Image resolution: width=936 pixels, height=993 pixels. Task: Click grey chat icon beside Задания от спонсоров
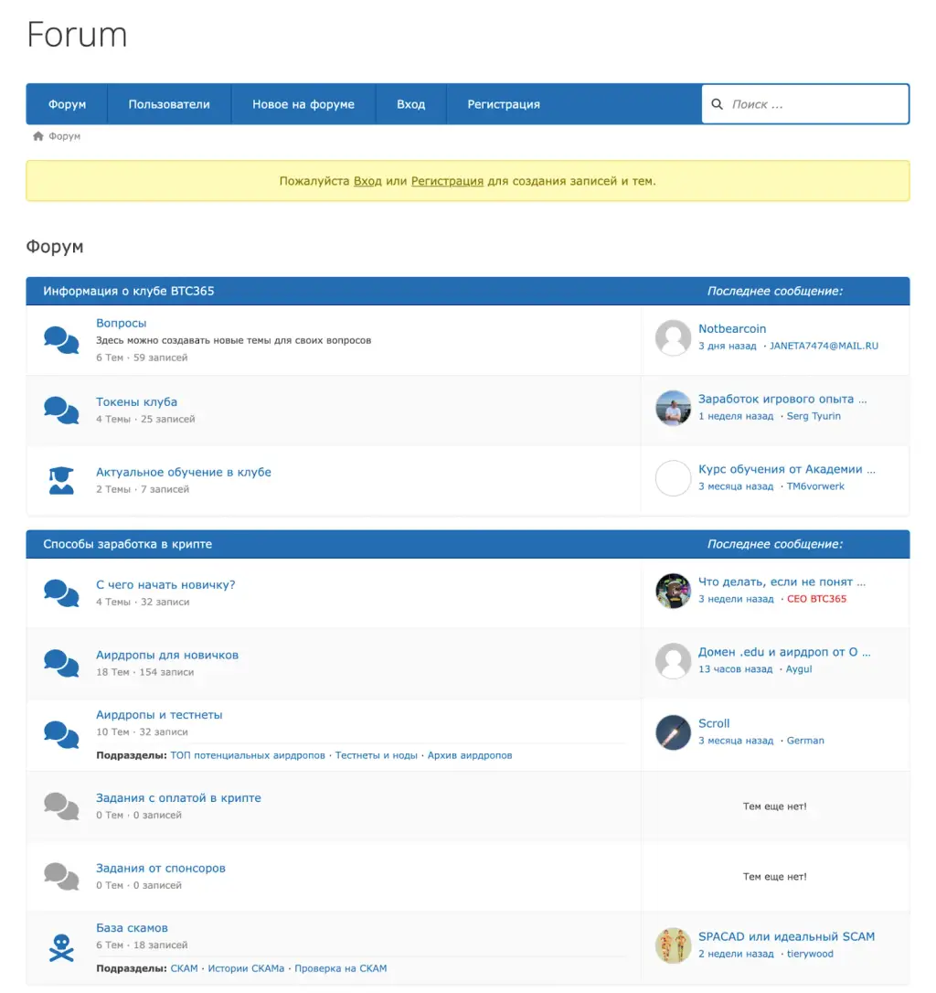pyautogui.click(x=61, y=877)
